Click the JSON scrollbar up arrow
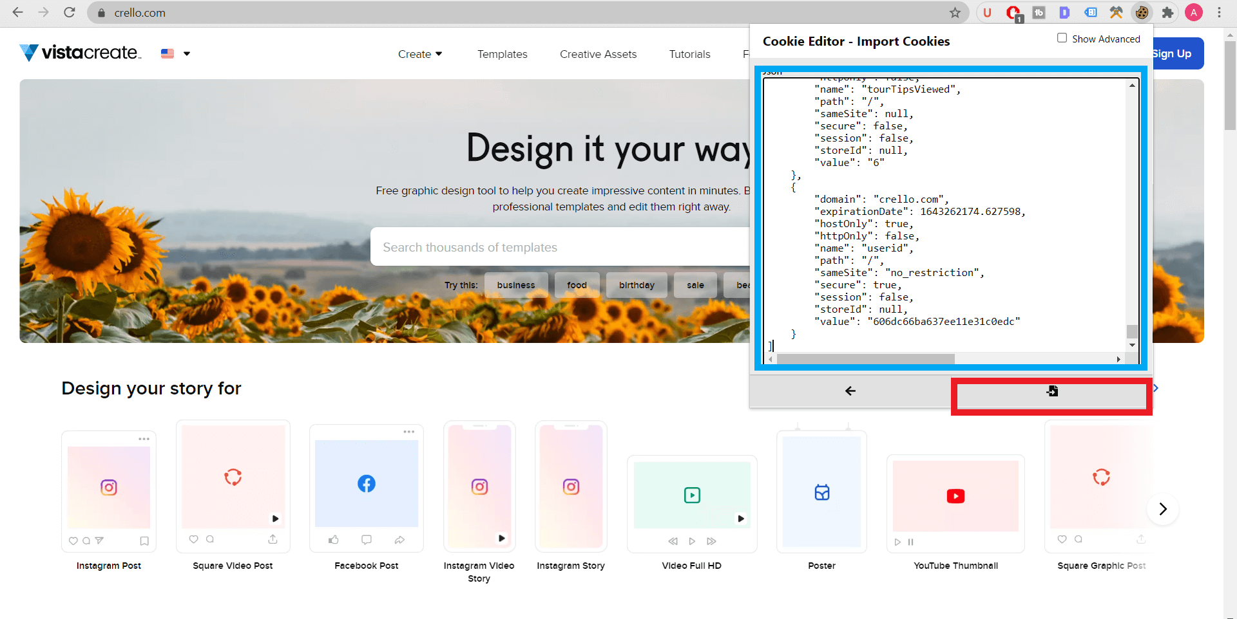This screenshot has height=619, width=1237. (x=1132, y=86)
